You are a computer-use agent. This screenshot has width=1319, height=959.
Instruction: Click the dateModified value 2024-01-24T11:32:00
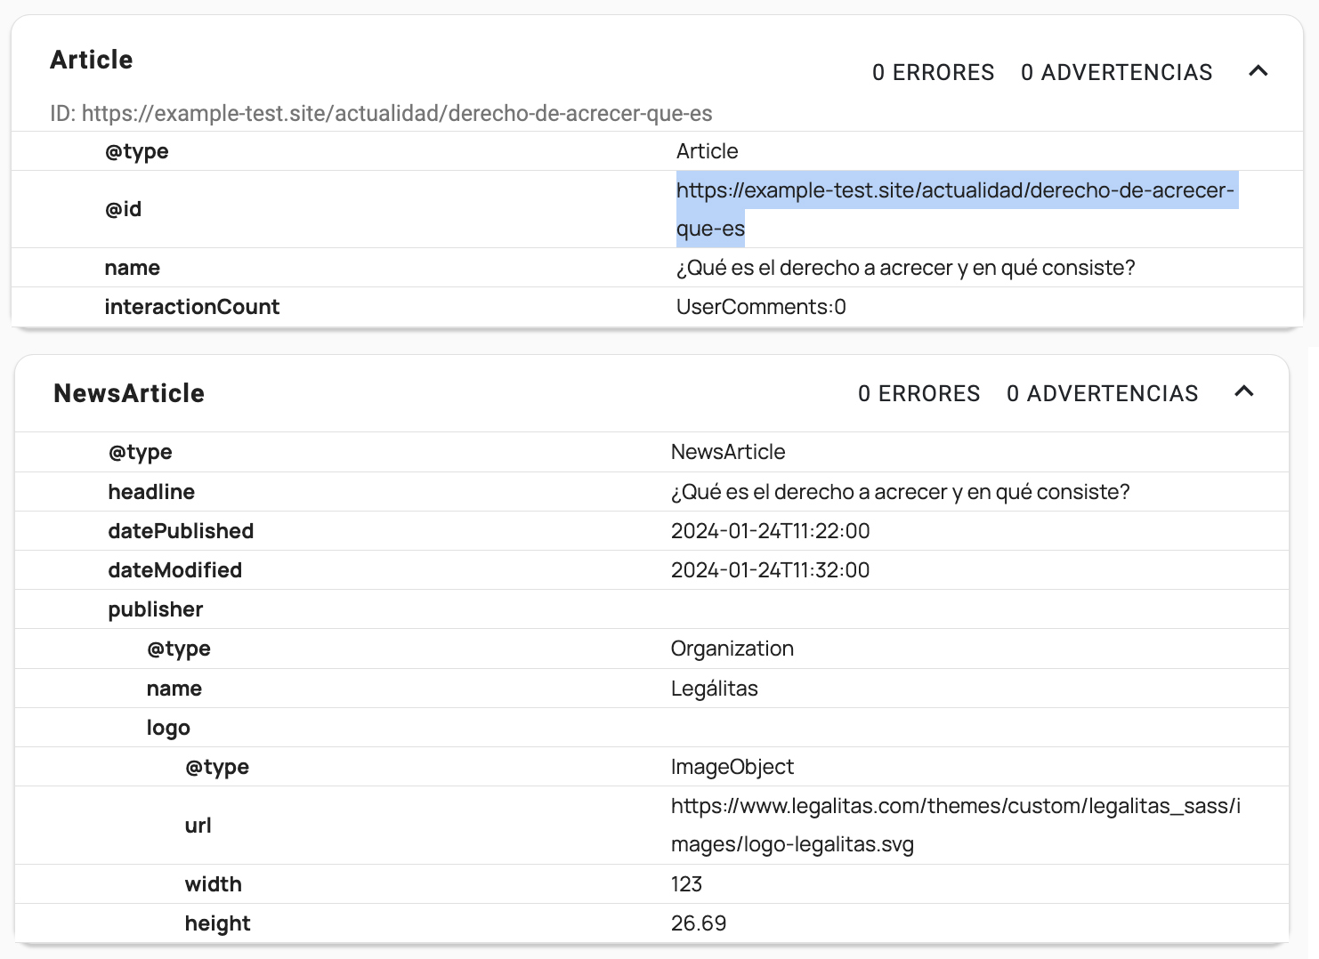click(x=770, y=570)
